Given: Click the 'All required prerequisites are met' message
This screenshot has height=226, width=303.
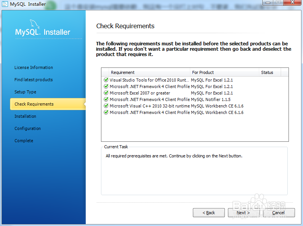Looking at the screenshot, I should point(174,156).
